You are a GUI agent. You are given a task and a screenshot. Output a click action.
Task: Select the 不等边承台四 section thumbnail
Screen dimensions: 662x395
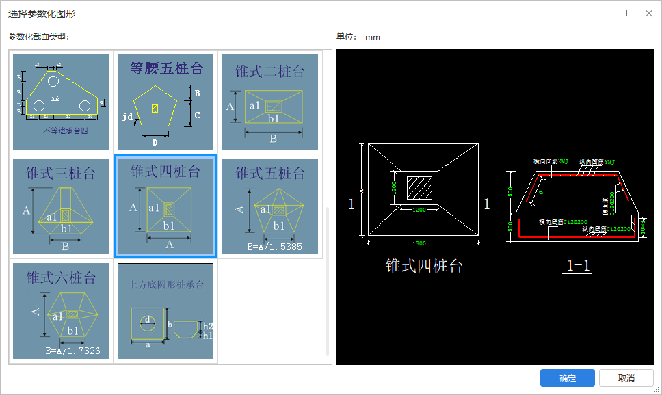coord(61,102)
